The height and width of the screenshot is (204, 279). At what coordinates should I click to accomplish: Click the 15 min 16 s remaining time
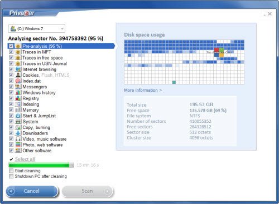tap(88, 165)
